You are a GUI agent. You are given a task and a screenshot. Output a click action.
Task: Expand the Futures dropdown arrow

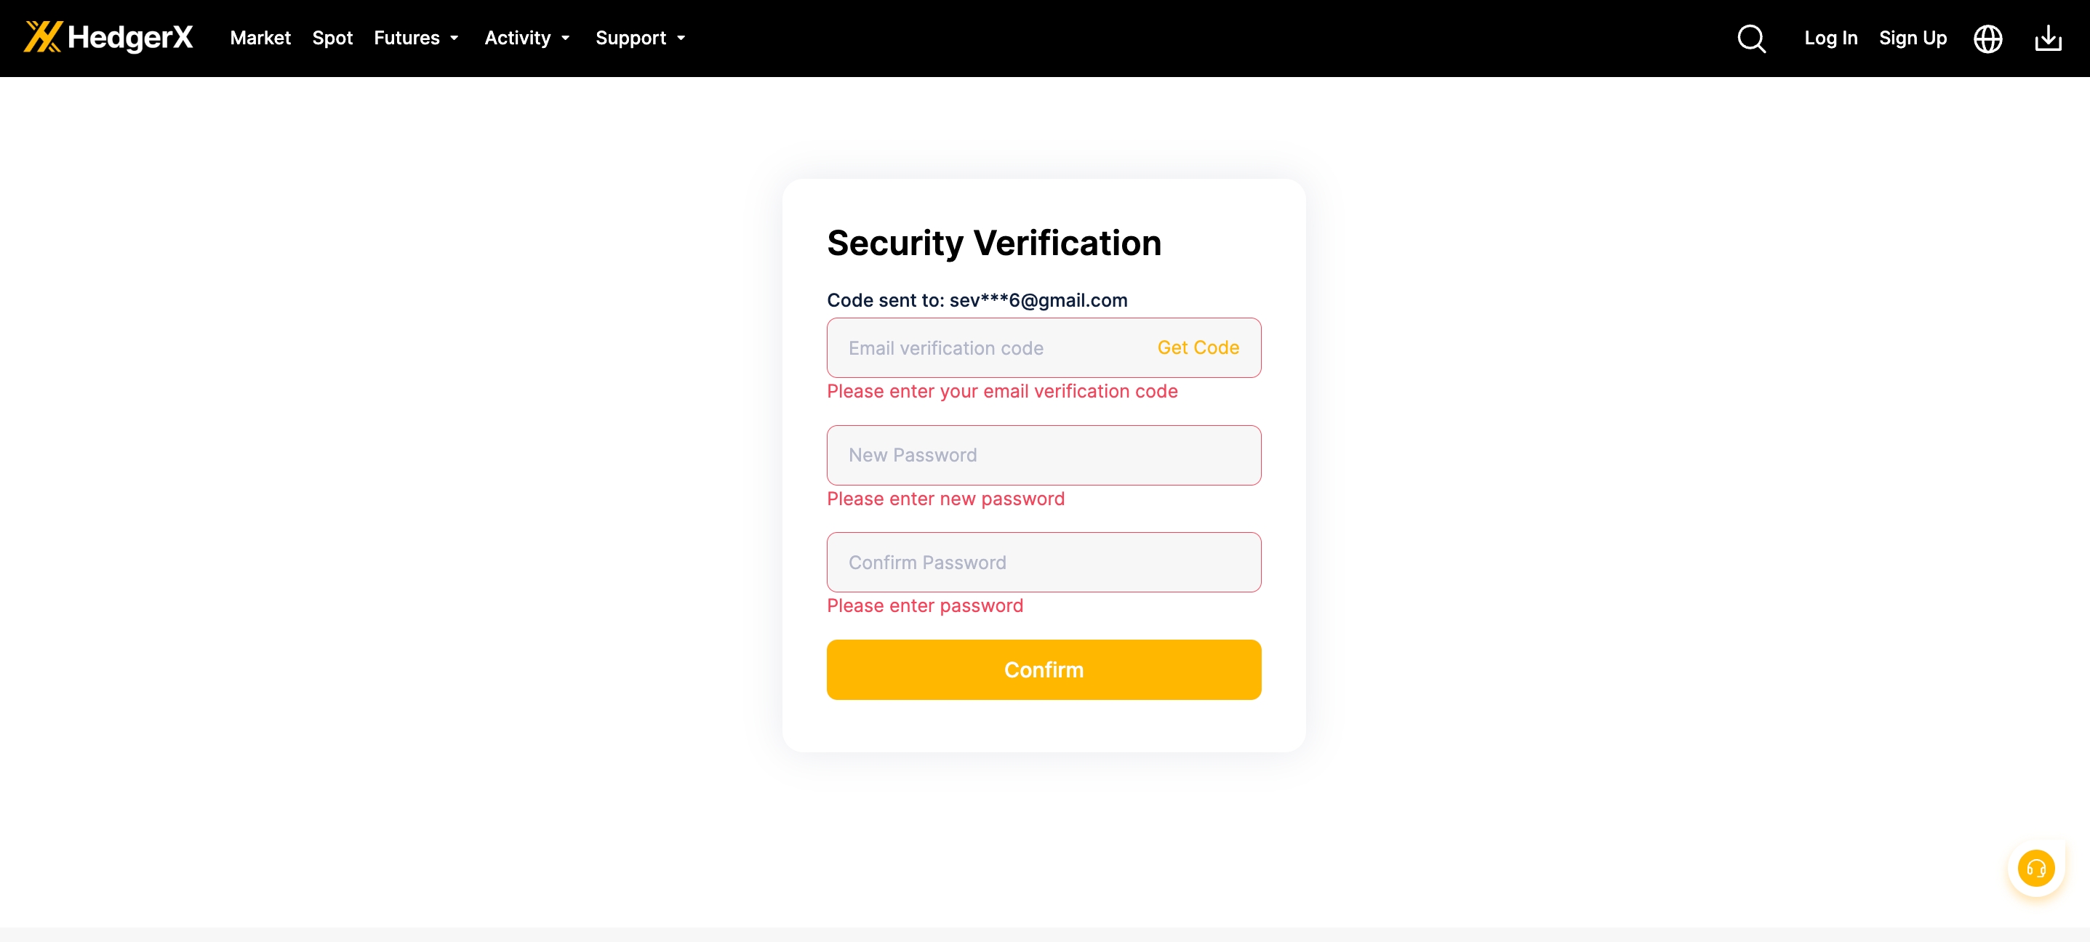click(x=455, y=38)
